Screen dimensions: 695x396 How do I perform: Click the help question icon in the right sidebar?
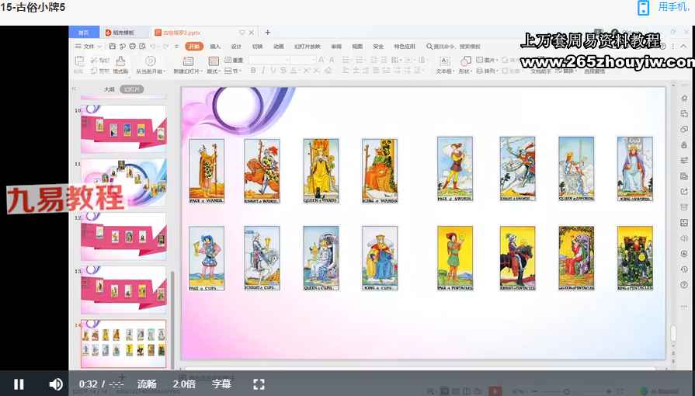pos(684,285)
